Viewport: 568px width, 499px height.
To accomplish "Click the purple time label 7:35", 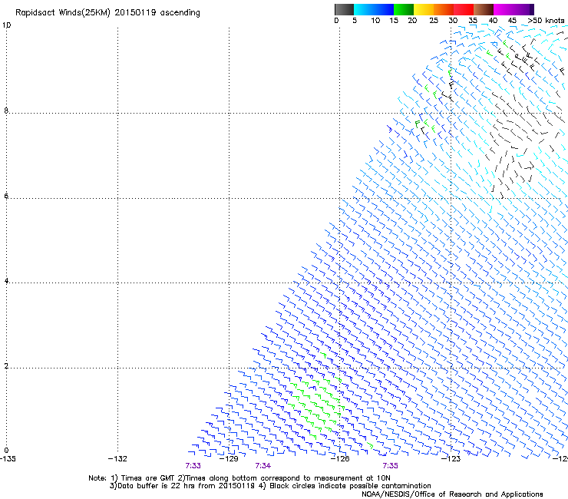I will pyautogui.click(x=390, y=466).
